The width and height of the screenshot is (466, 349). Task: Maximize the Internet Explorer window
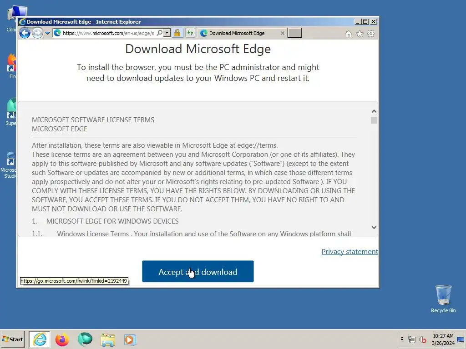tap(366, 22)
